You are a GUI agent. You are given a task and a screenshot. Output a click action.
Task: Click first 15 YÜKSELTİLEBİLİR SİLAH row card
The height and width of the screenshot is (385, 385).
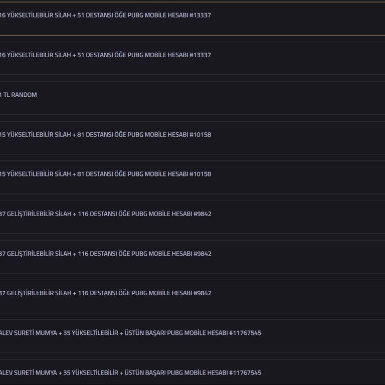pyautogui.click(x=301, y=137)
